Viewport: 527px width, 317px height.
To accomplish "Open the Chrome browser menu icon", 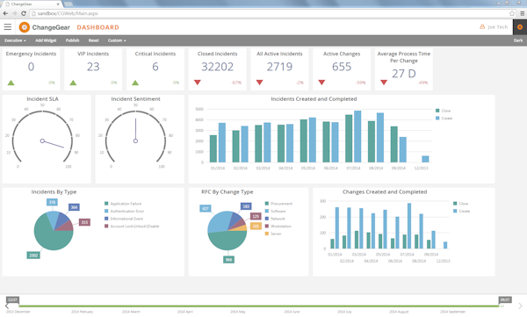I will click(x=522, y=13).
